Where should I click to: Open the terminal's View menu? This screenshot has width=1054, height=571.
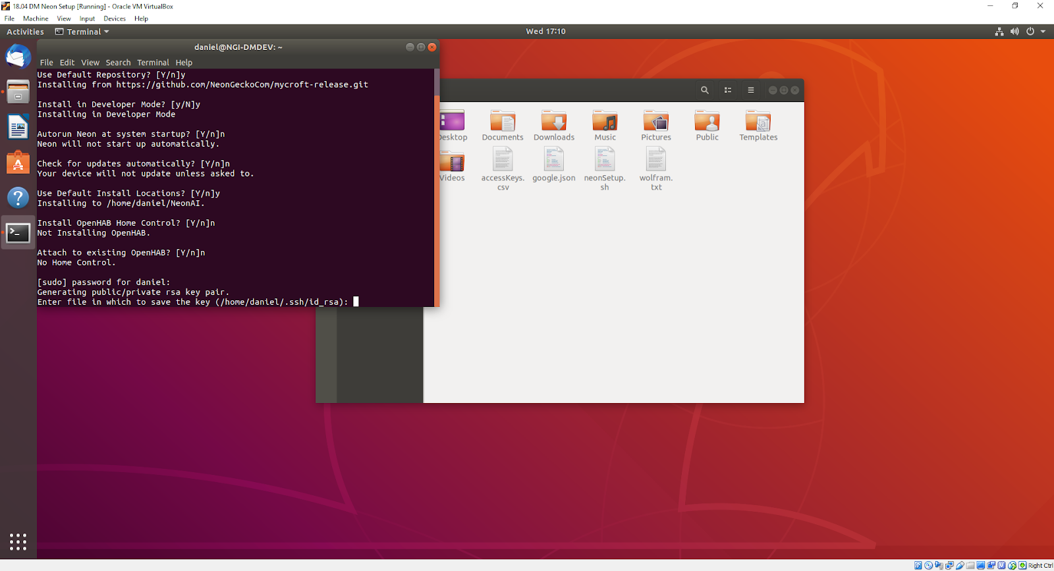click(90, 63)
